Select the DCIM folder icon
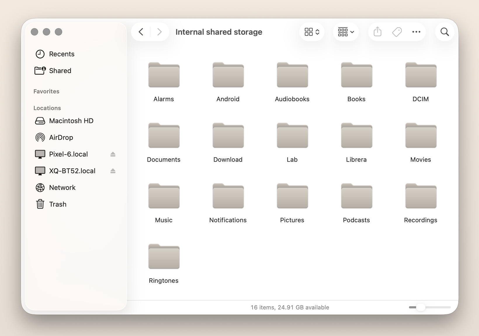This screenshot has height=336, width=479. (x=421, y=75)
